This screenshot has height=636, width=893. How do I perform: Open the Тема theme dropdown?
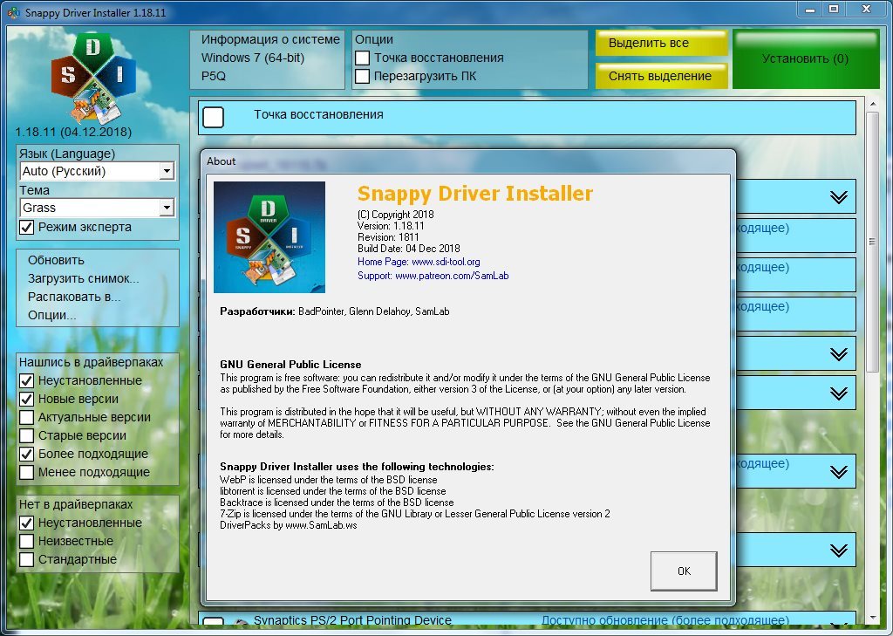167,209
